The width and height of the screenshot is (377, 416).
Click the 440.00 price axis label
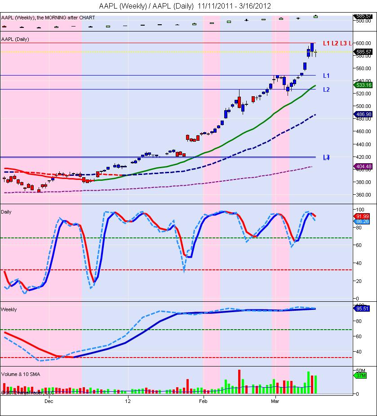click(x=364, y=144)
